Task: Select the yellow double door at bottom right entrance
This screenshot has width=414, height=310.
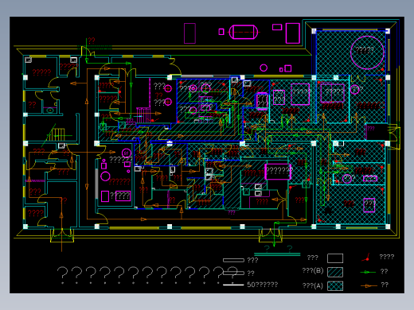Action: [x=271, y=235]
